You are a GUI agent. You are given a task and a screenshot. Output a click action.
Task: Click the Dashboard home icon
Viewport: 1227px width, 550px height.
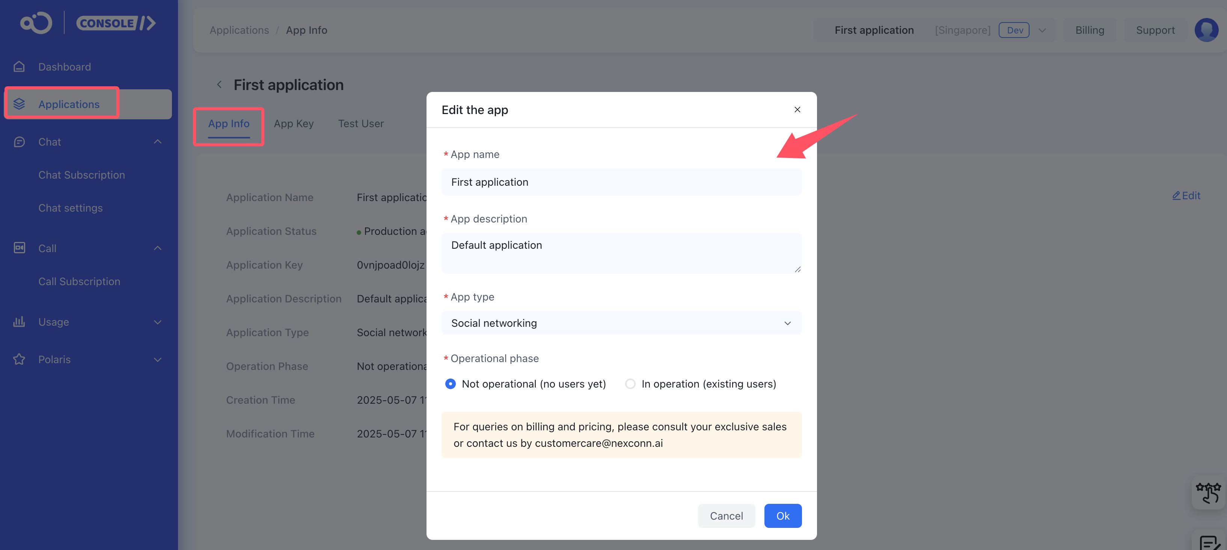[x=19, y=67]
